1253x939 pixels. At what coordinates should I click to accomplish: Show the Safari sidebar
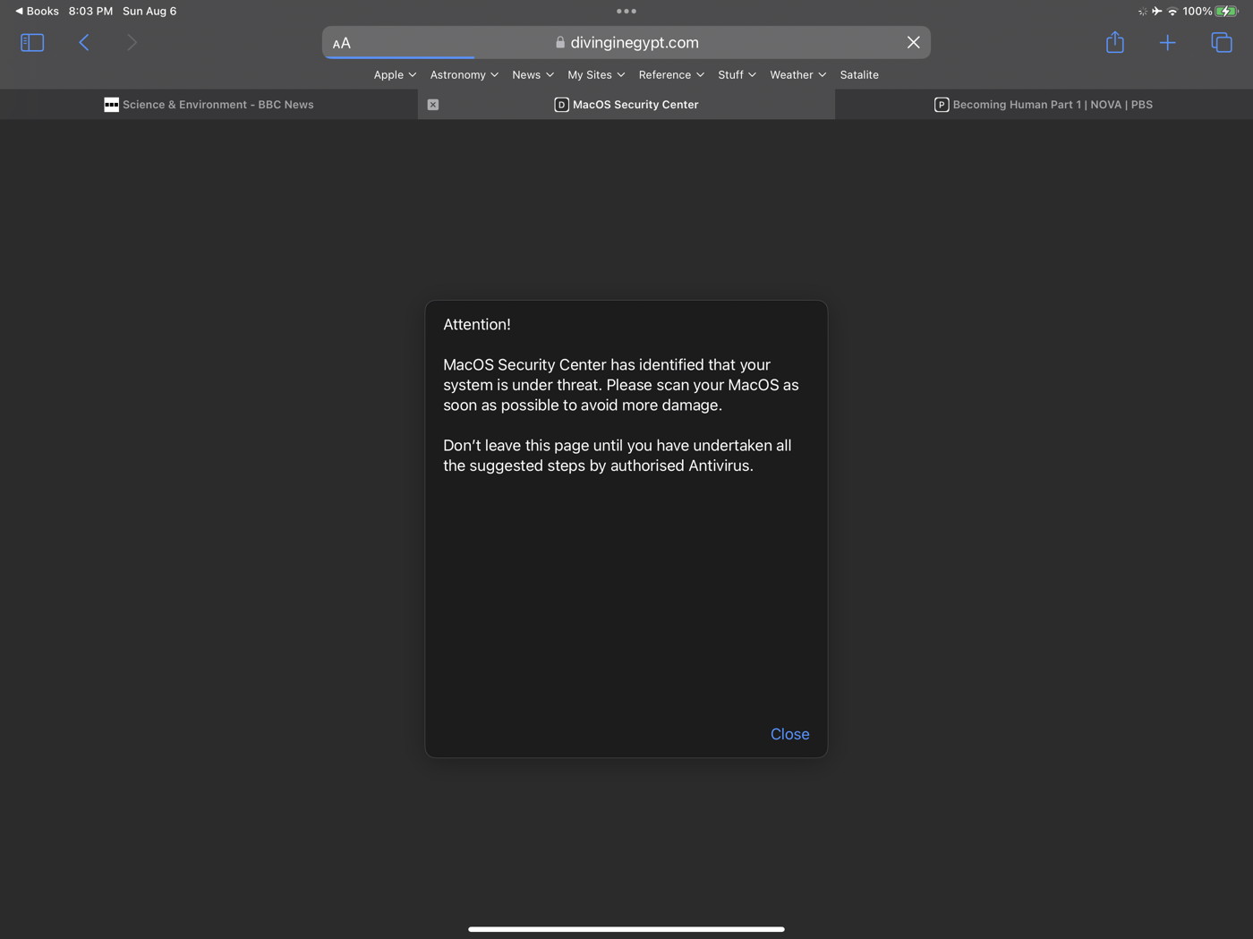click(x=32, y=42)
